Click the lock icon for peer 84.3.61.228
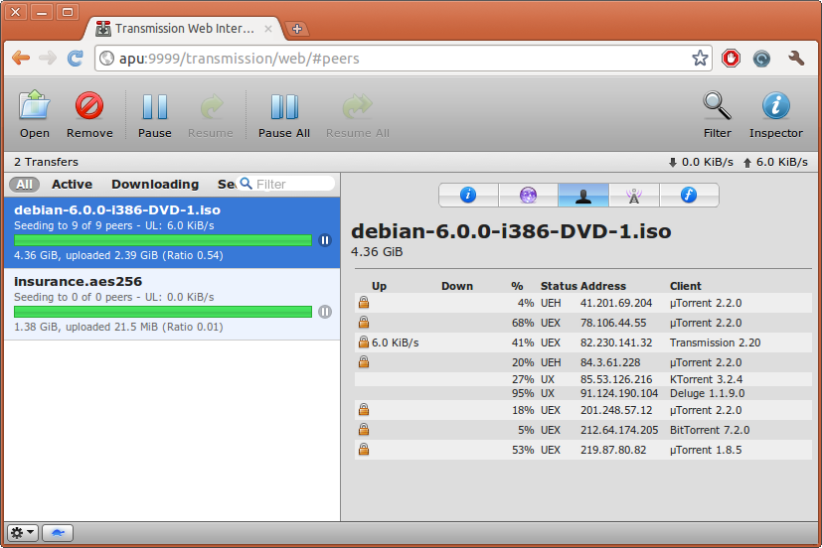The image size is (822, 548). click(x=364, y=361)
